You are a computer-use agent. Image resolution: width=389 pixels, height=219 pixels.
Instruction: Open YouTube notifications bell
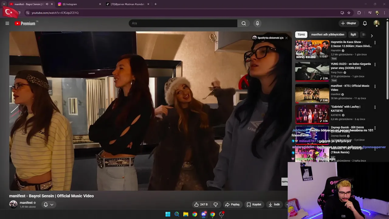pyautogui.click(x=365, y=23)
